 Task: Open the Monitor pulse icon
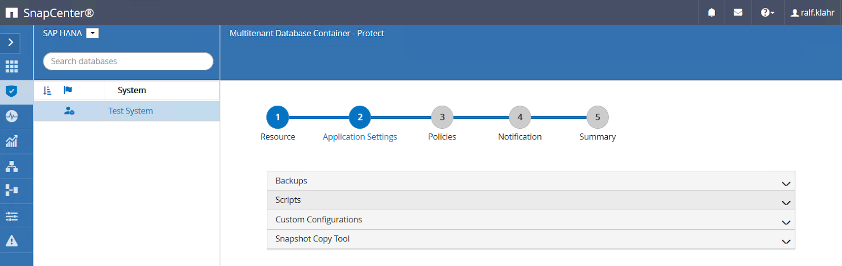12,116
